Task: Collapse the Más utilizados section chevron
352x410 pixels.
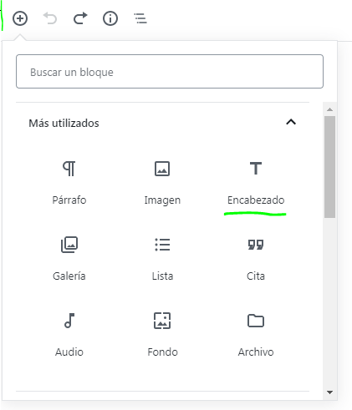Action: pyautogui.click(x=291, y=122)
